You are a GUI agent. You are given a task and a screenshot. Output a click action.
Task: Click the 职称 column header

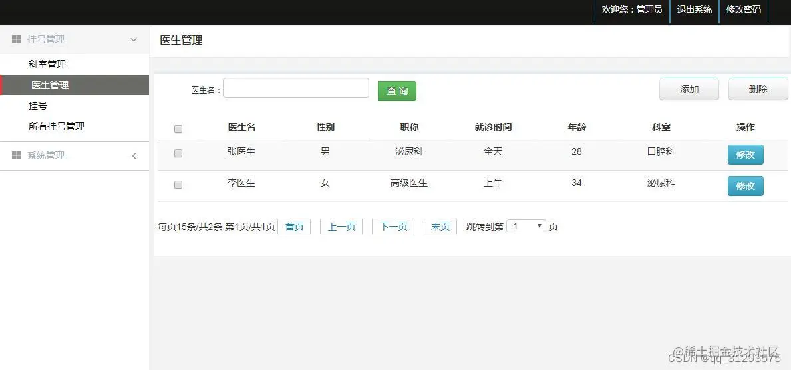click(x=409, y=127)
